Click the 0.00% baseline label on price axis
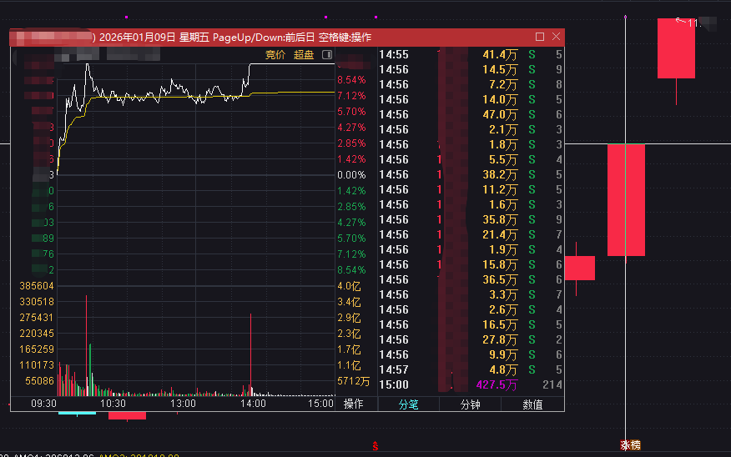Screen dimensions: 731x457 click(350, 175)
